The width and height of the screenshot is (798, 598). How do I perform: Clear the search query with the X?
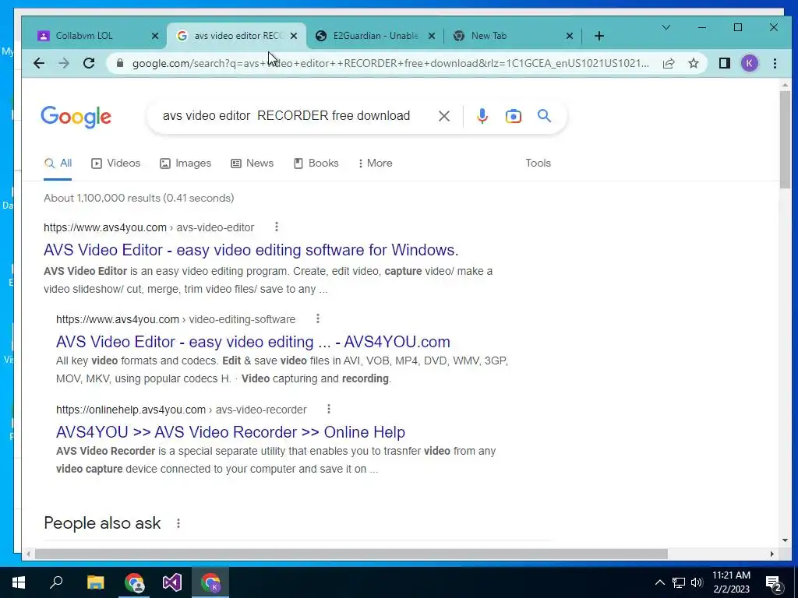(443, 116)
